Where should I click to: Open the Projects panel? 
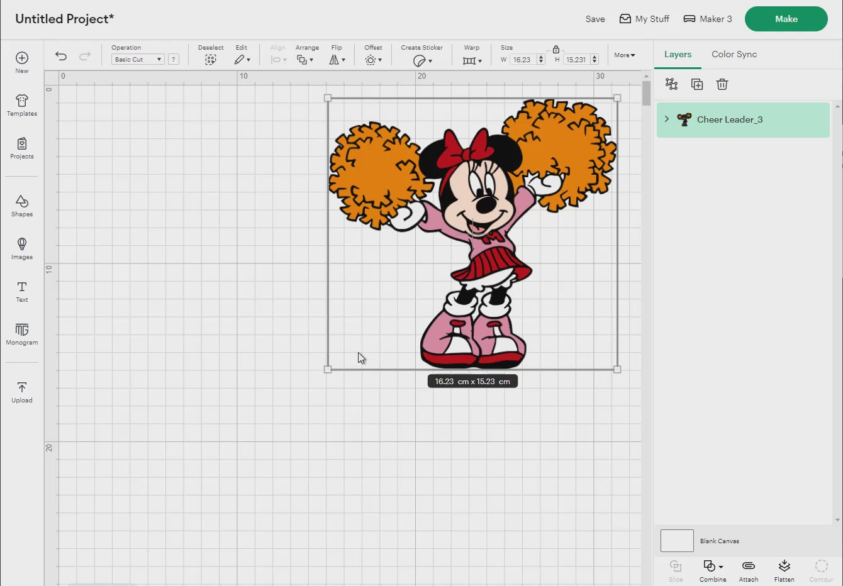22,148
